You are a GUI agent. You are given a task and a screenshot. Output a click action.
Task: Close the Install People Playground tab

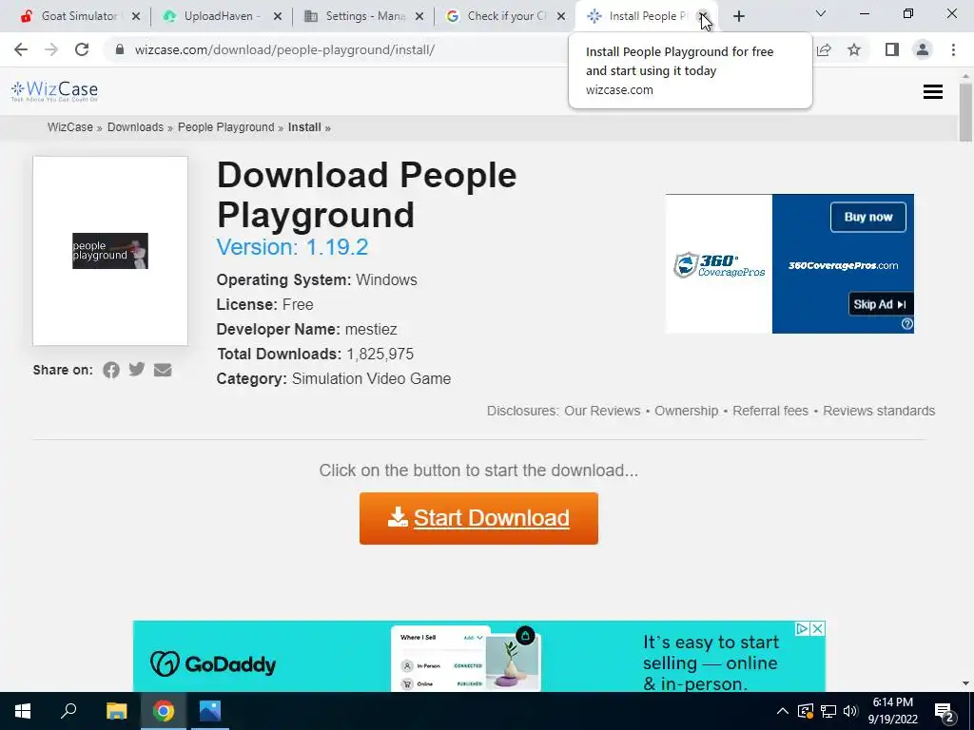(703, 16)
